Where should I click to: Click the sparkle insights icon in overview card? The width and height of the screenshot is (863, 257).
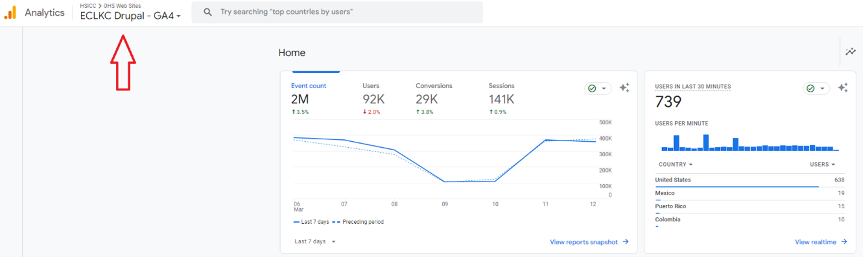pos(625,88)
